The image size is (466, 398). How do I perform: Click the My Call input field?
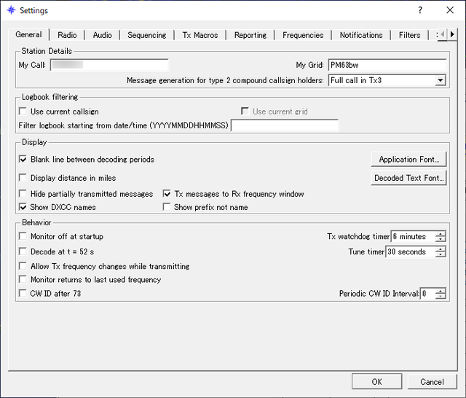[x=109, y=65]
